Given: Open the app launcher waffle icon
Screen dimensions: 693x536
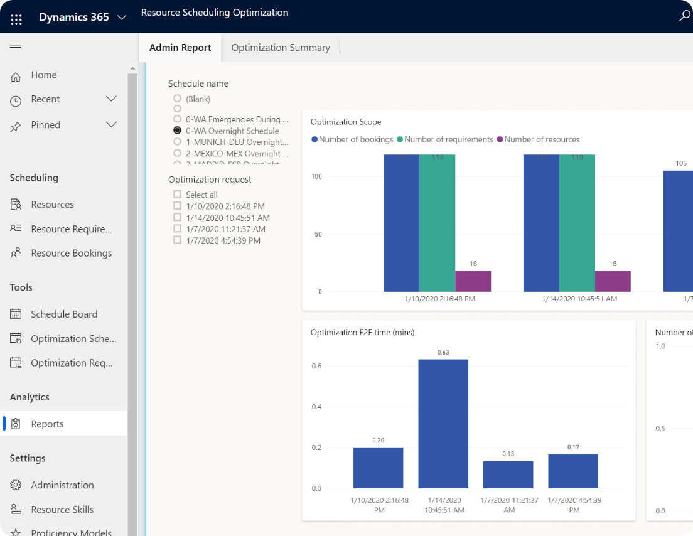Looking at the screenshot, I should pos(16,18).
